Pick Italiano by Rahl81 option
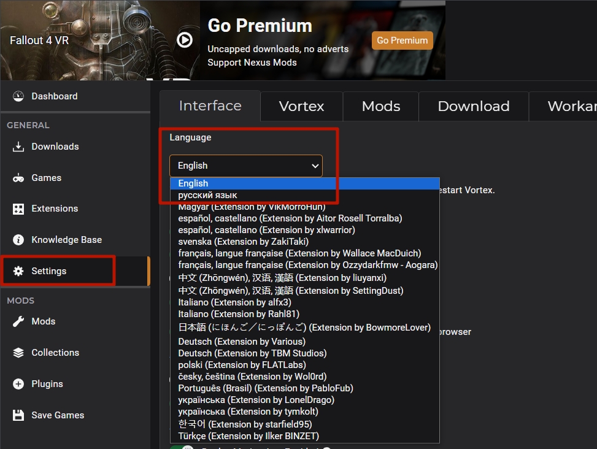 [304, 314]
